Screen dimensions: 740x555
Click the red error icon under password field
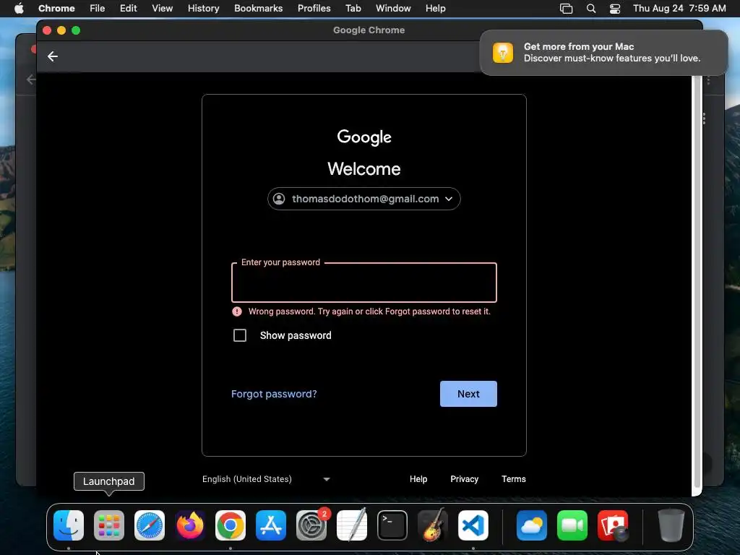click(237, 311)
